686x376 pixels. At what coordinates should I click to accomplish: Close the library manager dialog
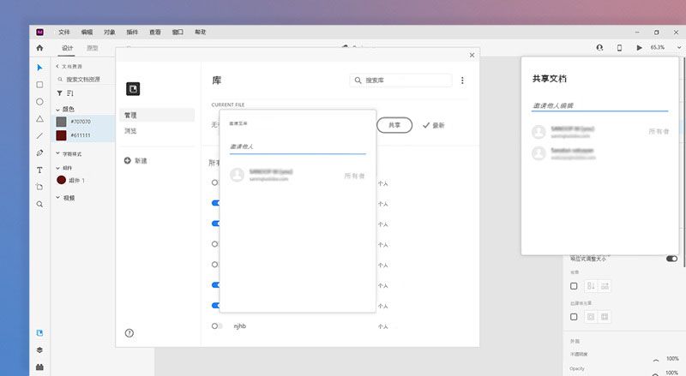point(472,55)
